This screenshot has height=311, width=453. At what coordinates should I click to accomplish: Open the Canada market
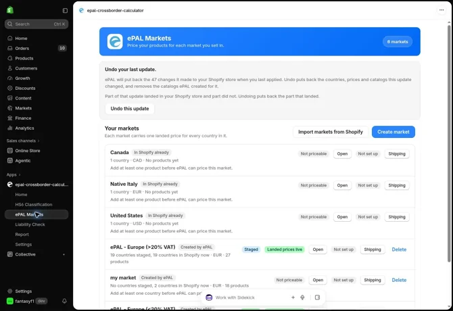(x=342, y=153)
